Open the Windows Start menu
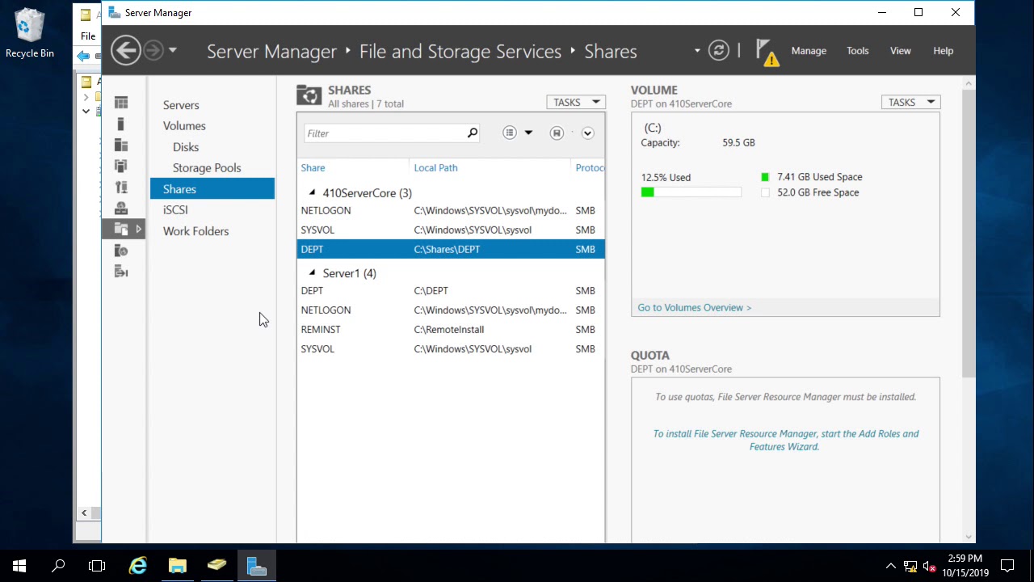This screenshot has width=1034, height=582. (x=19, y=566)
